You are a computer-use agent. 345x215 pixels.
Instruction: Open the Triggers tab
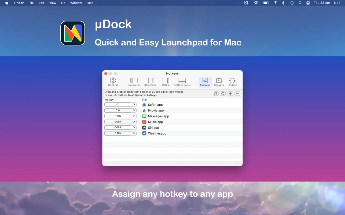pyautogui.click(x=219, y=82)
